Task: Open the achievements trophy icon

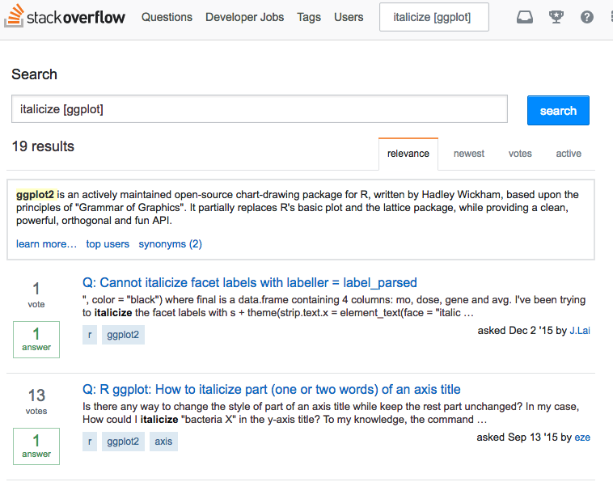Action: (x=556, y=17)
